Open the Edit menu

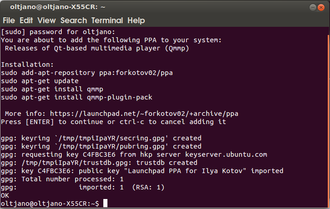pyautogui.click(x=26, y=20)
